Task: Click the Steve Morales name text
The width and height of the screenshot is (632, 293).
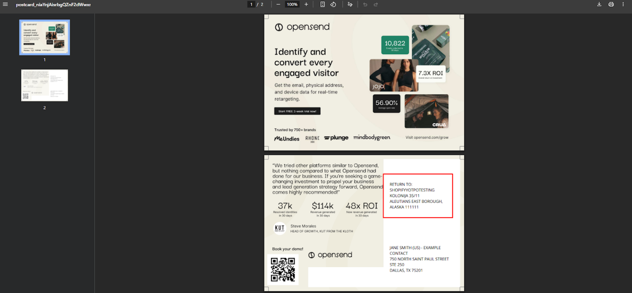Action: click(303, 226)
